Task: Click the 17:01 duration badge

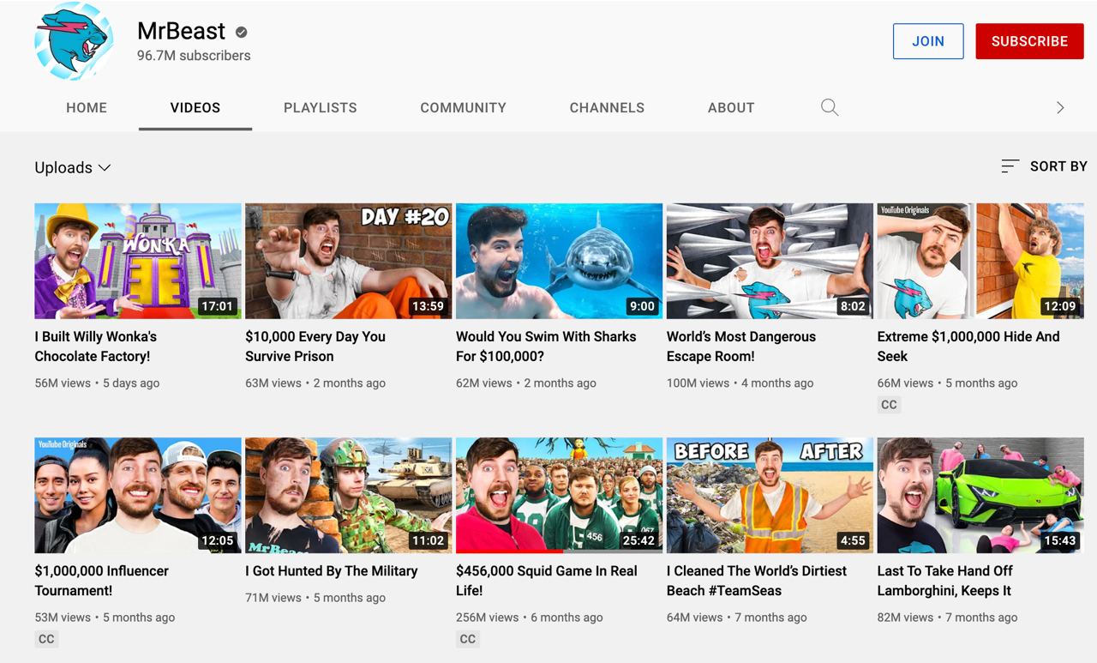Action: (x=217, y=306)
